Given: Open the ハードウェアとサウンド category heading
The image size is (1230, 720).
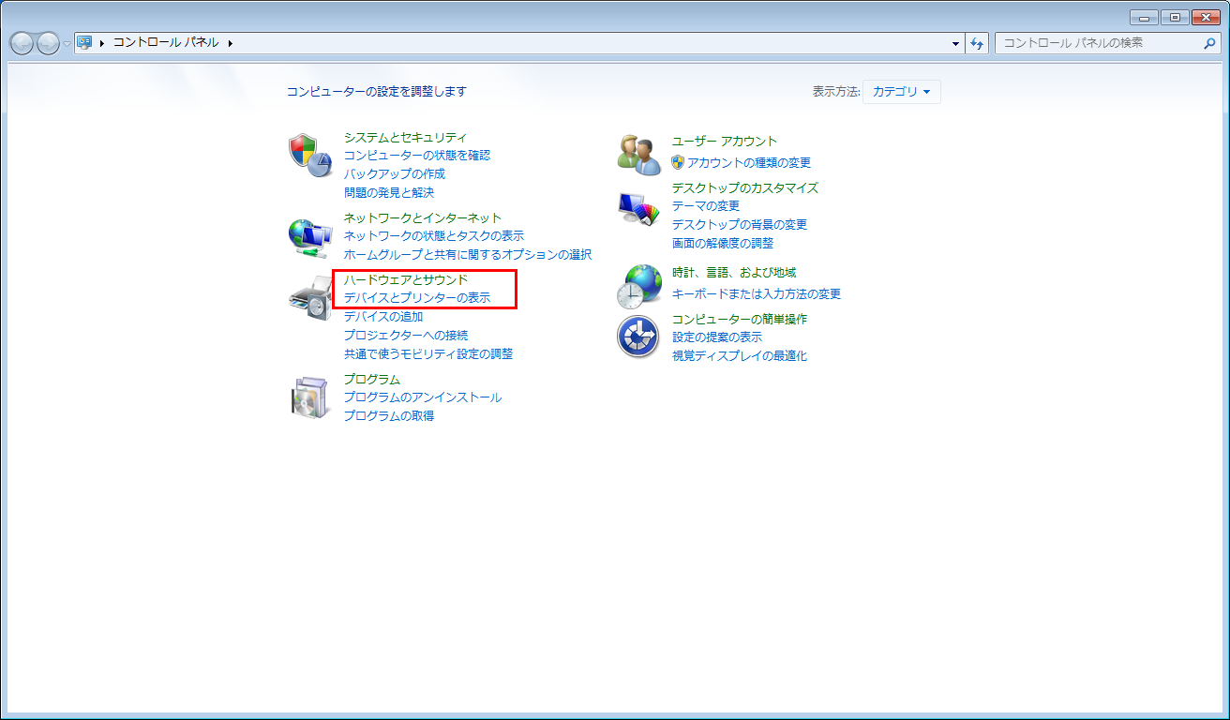Looking at the screenshot, I should (x=405, y=279).
